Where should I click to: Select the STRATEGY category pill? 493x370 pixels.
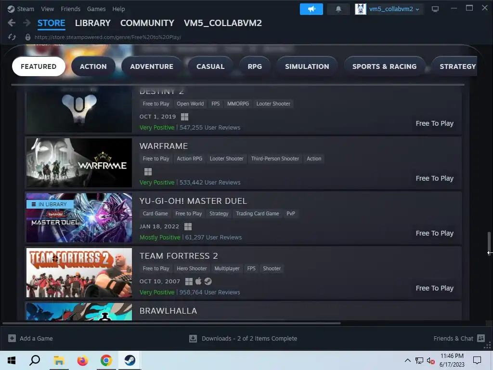(x=454, y=66)
